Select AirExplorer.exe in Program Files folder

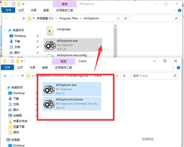point(73,45)
